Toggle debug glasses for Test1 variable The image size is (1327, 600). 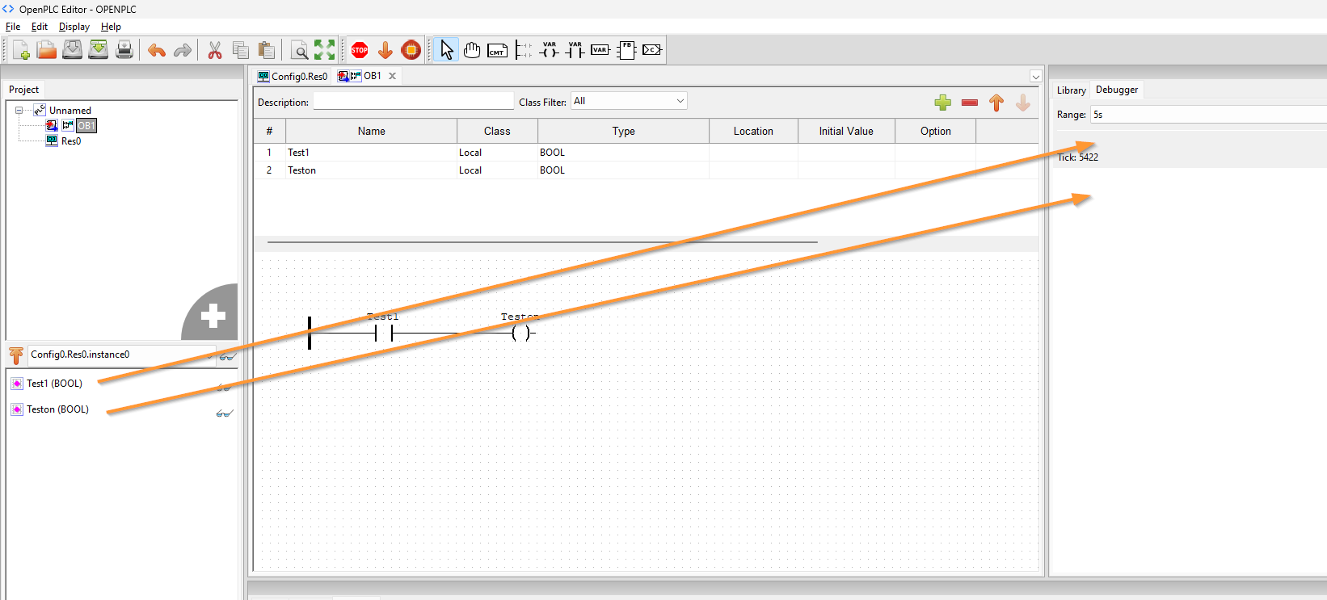[x=224, y=388]
